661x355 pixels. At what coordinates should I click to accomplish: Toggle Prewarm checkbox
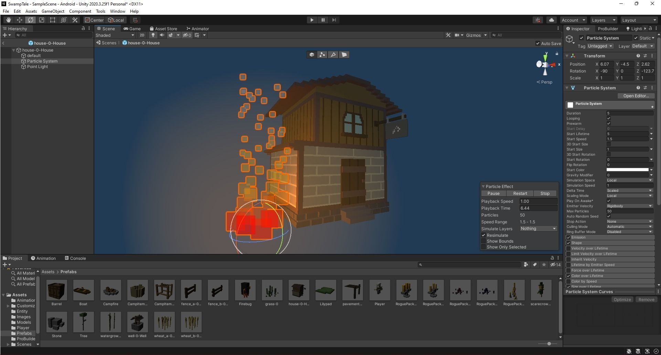point(609,123)
